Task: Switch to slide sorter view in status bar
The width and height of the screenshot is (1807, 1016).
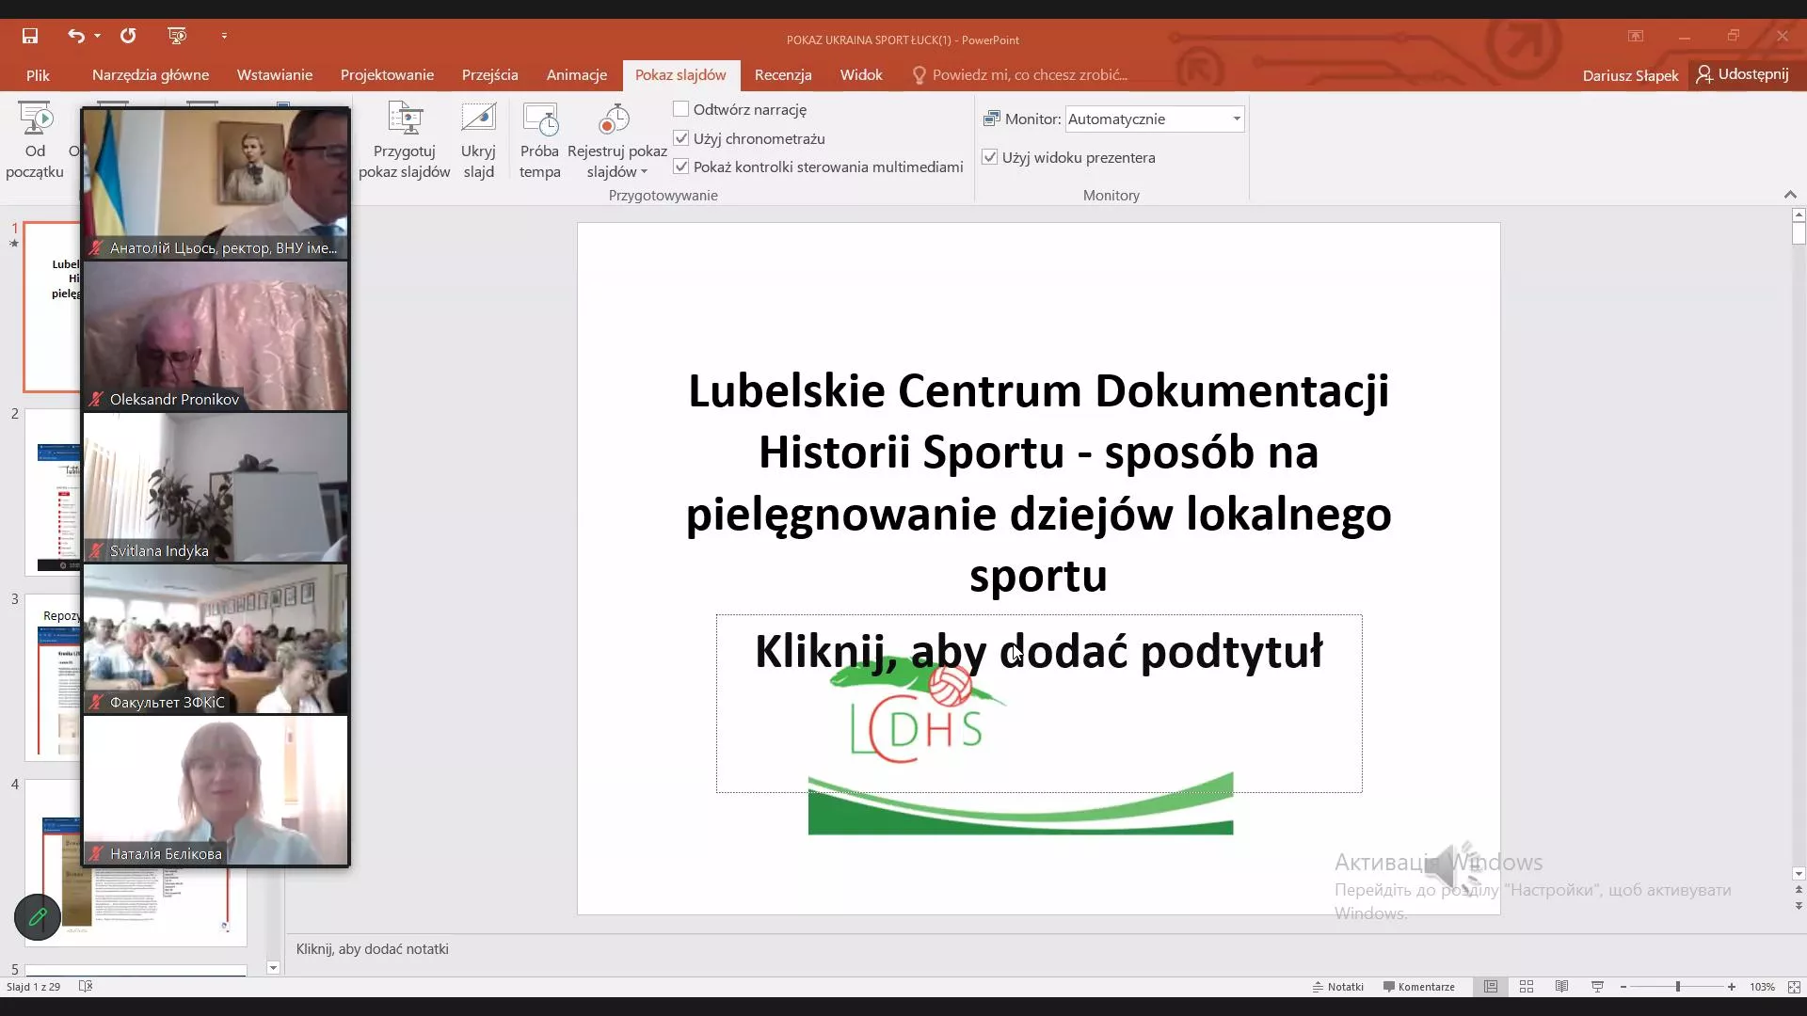Action: [1527, 986]
